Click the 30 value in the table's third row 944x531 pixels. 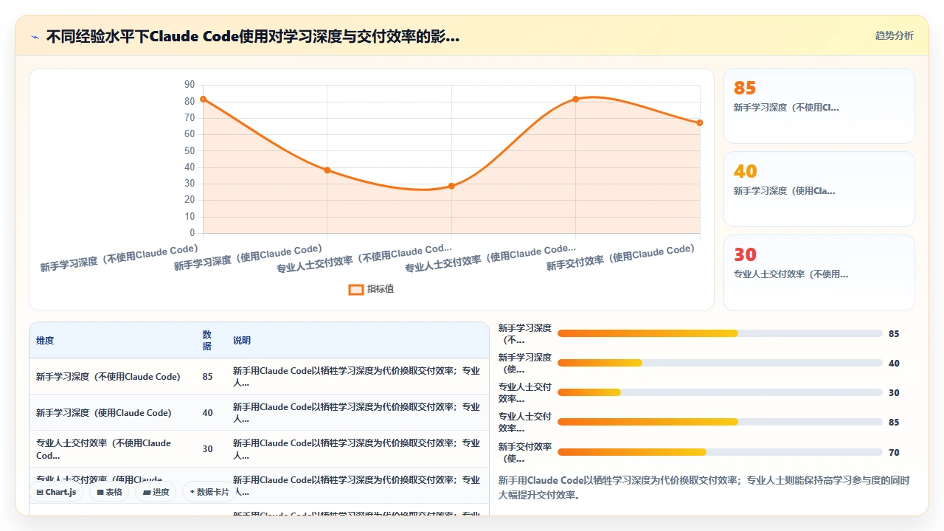[x=207, y=449]
